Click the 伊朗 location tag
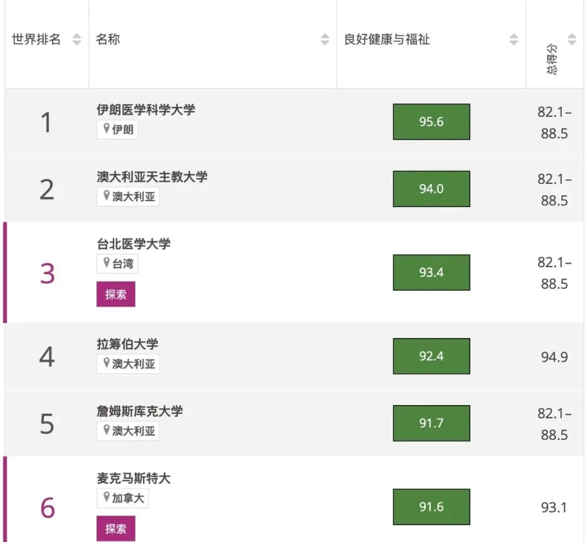The image size is (585, 542). (118, 130)
